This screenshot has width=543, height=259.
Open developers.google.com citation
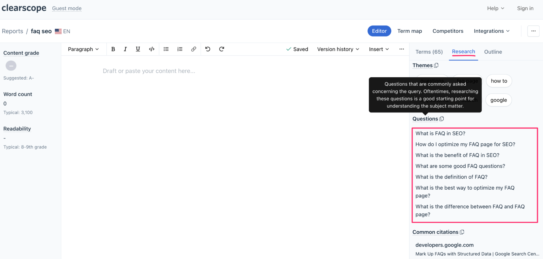(x=444, y=245)
